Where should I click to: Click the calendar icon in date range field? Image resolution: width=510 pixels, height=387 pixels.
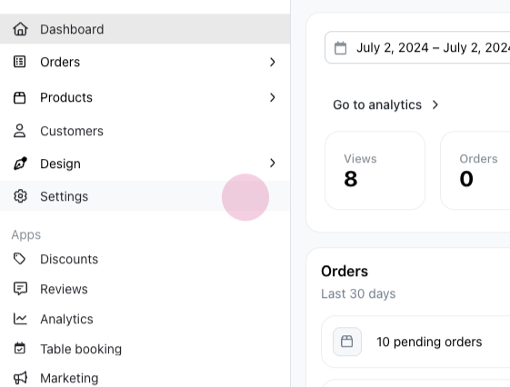click(341, 48)
